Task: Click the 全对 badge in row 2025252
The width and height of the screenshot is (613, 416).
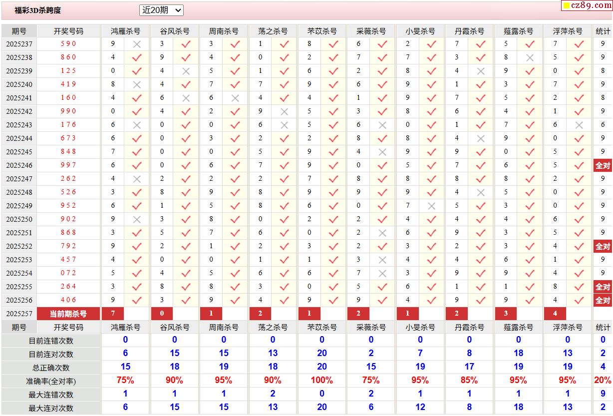Action: coord(603,246)
